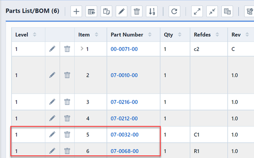
Task: Sort by Rev column
Action: (247, 34)
